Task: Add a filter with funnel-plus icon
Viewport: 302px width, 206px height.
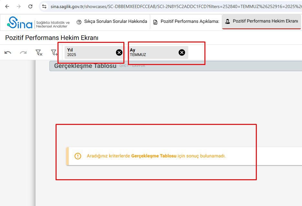Action: click(54, 52)
